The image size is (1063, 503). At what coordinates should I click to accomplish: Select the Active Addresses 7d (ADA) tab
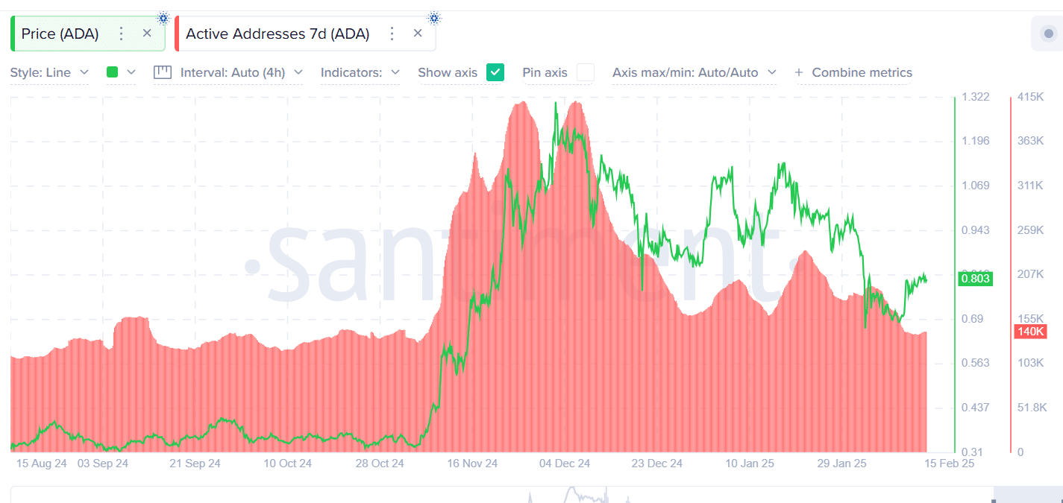coord(277,34)
